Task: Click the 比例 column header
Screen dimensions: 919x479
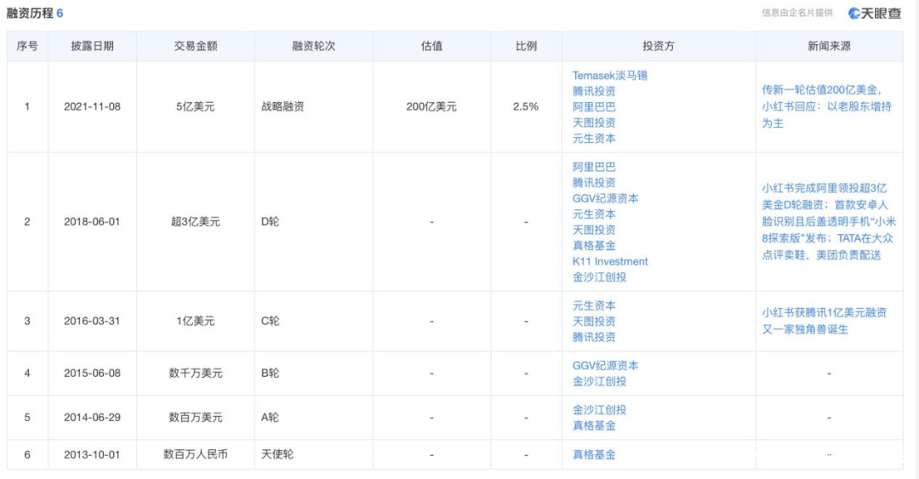Action: coord(526,46)
